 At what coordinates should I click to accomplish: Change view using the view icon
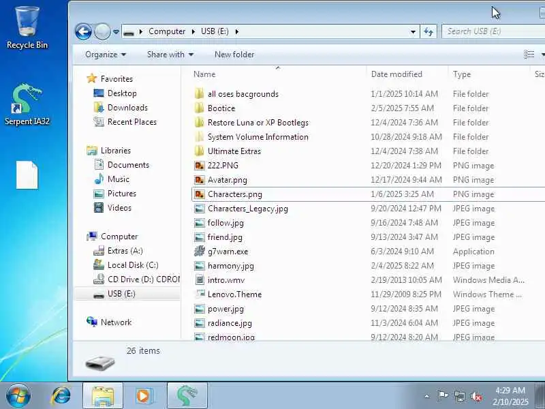(529, 55)
